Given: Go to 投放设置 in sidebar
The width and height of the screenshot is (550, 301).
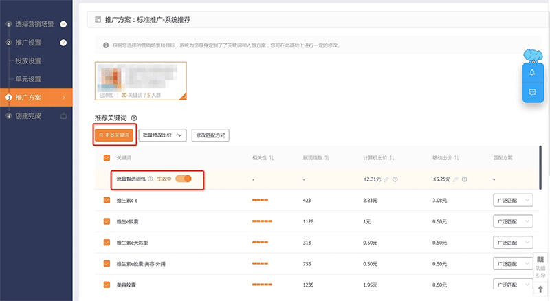Looking at the screenshot, I should [x=28, y=60].
